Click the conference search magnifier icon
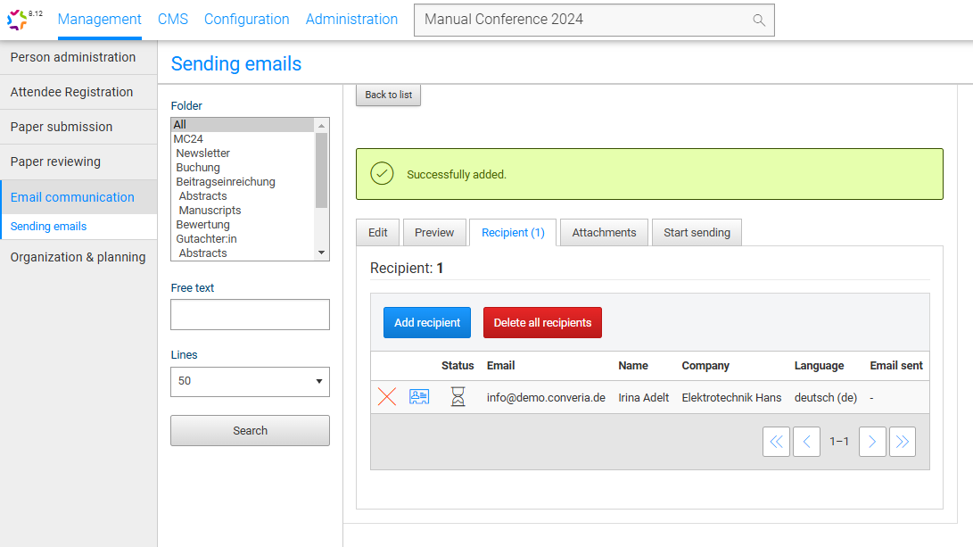 pos(759,20)
